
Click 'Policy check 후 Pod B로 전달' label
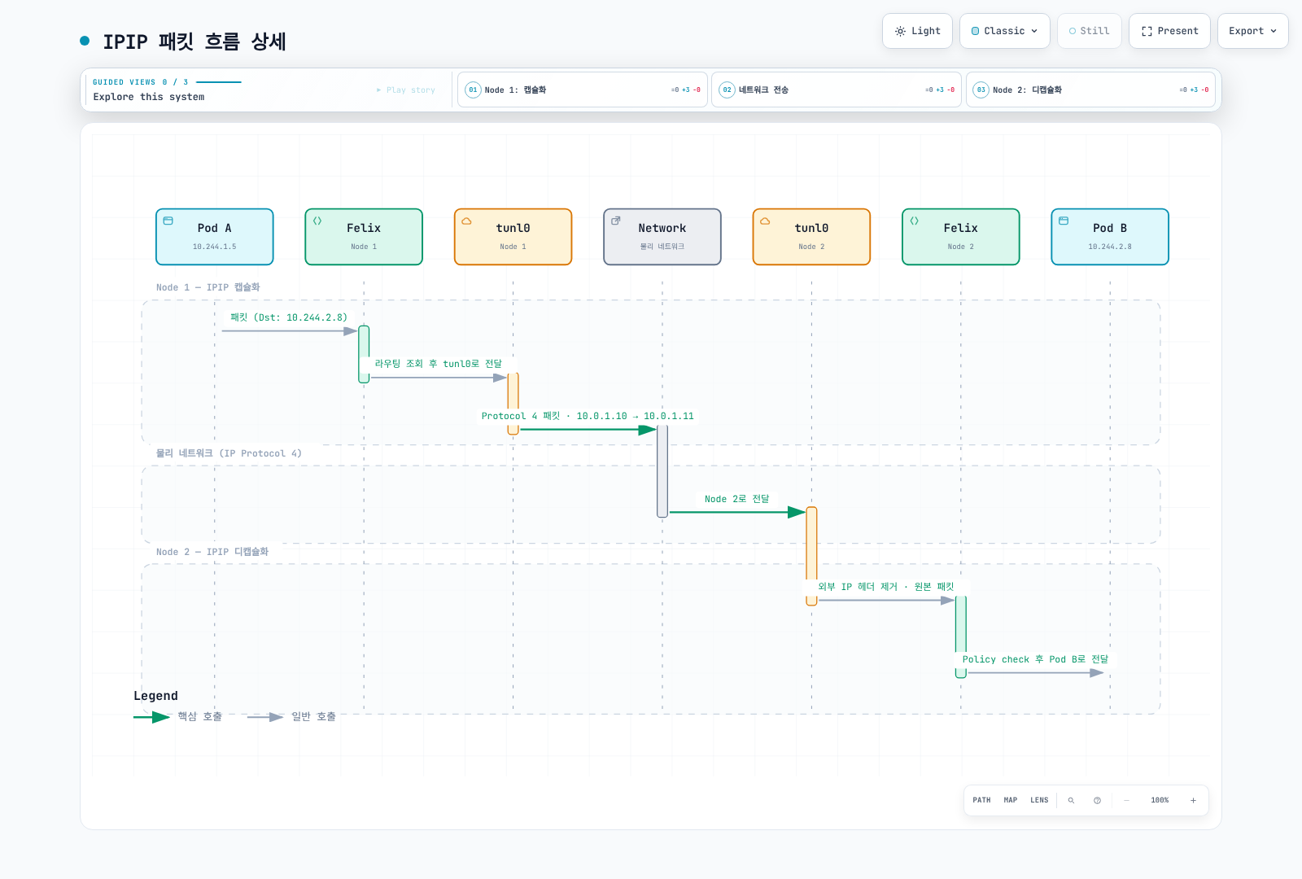pyautogui.click(x=1035, y=659)
